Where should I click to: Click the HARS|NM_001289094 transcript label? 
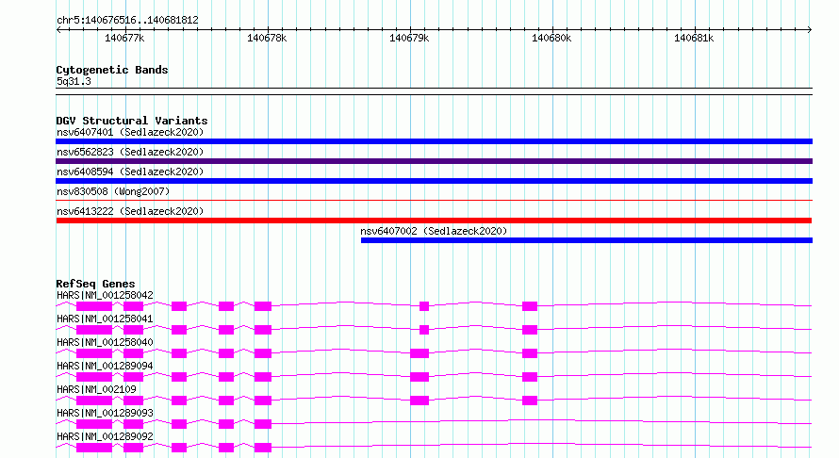pos(105,366)
